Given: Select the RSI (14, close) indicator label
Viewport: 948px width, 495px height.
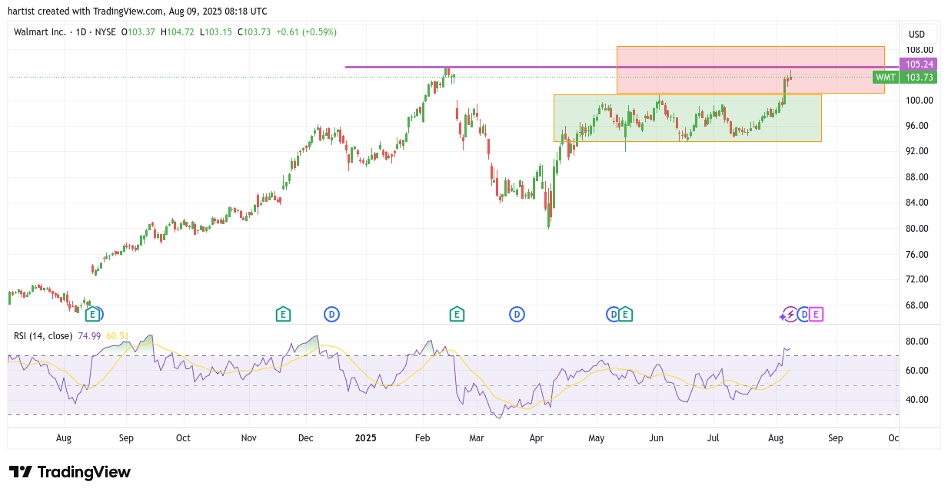Looking at the screenshot, I should pyautogui.click(x=43, y=336).
